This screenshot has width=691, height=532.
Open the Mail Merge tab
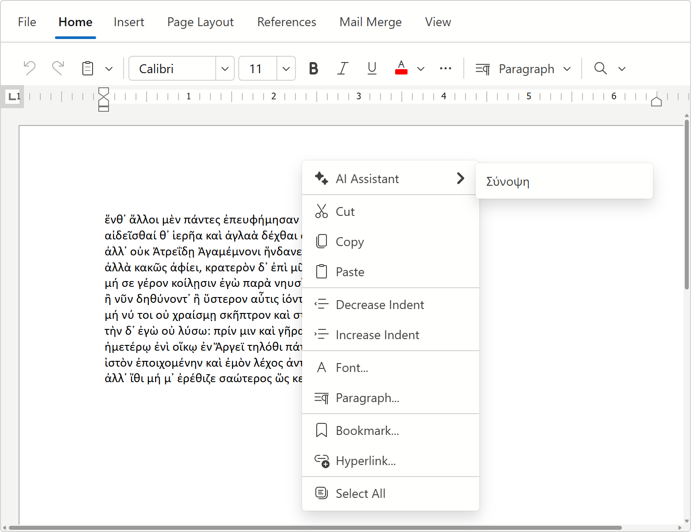[370, 22]
